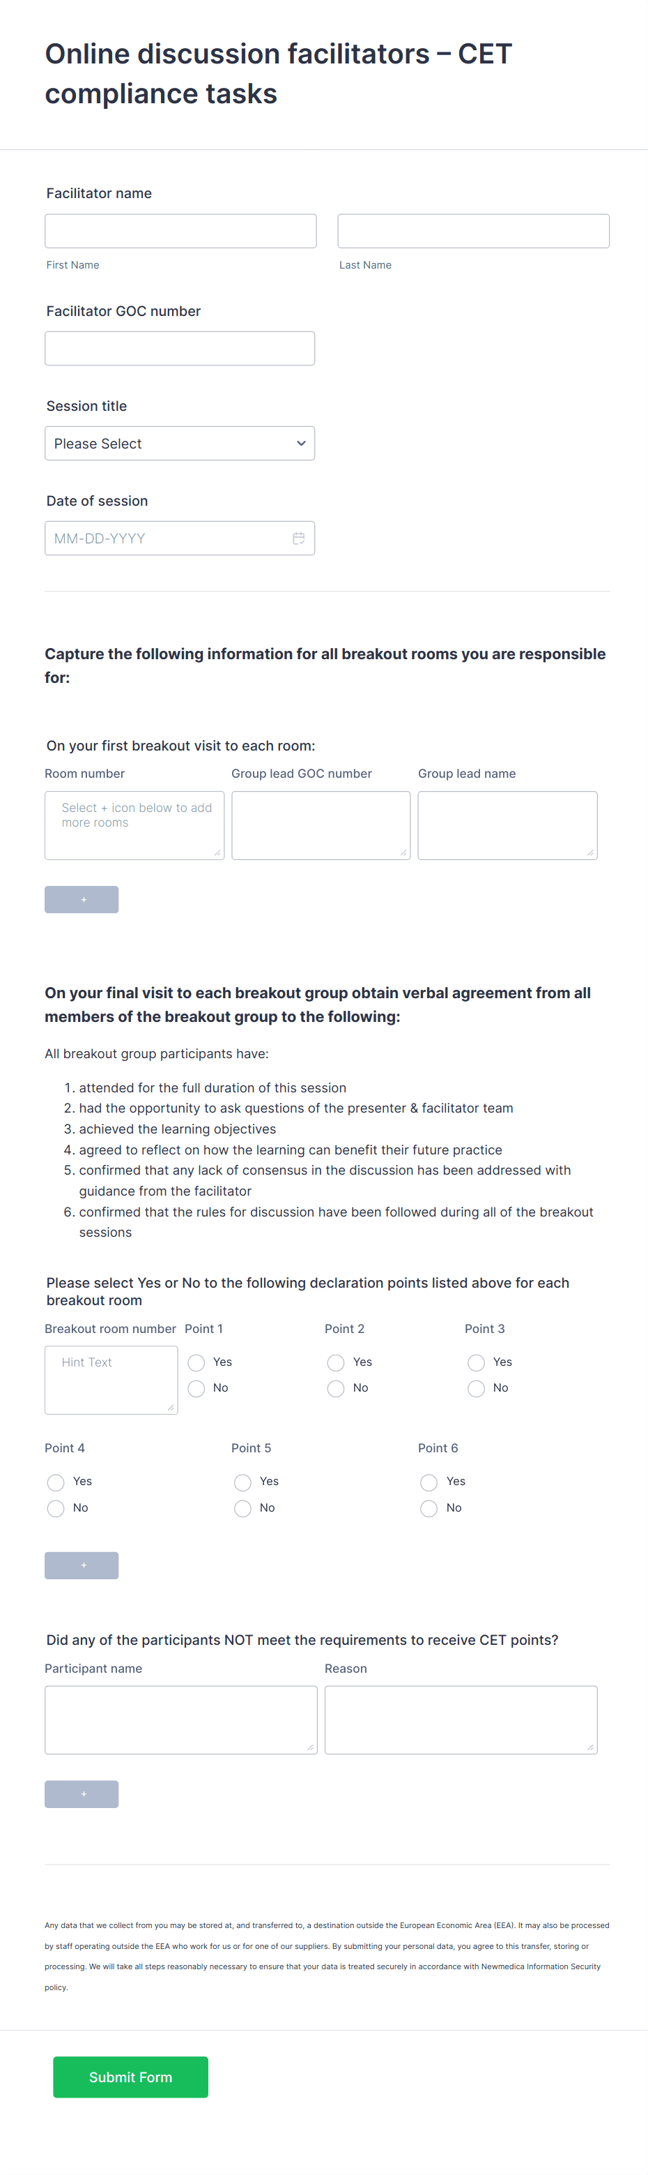The height and width of the screenshot is (2175, 648).
Task: Select Yes for Point 3
Action: 476,1362
